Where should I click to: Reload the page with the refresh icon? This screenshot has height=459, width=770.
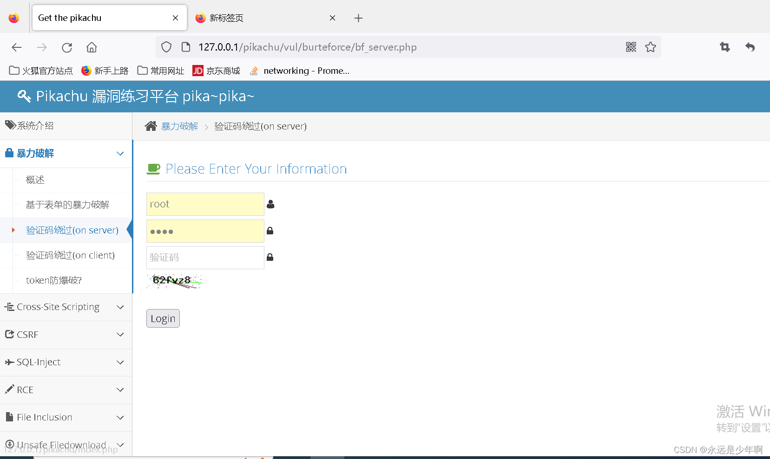click(67, 47)
